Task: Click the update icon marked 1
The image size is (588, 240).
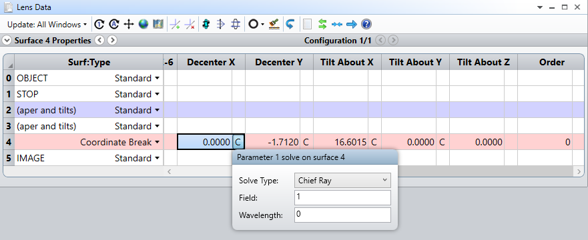Action: point(99,25)
